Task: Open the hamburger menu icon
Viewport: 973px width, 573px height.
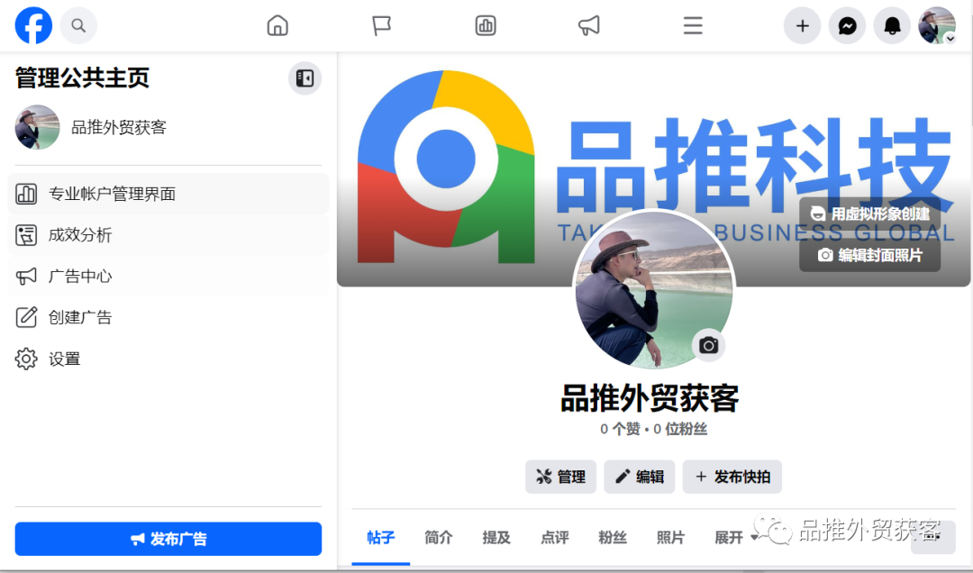Action: [x=693, y=25]
